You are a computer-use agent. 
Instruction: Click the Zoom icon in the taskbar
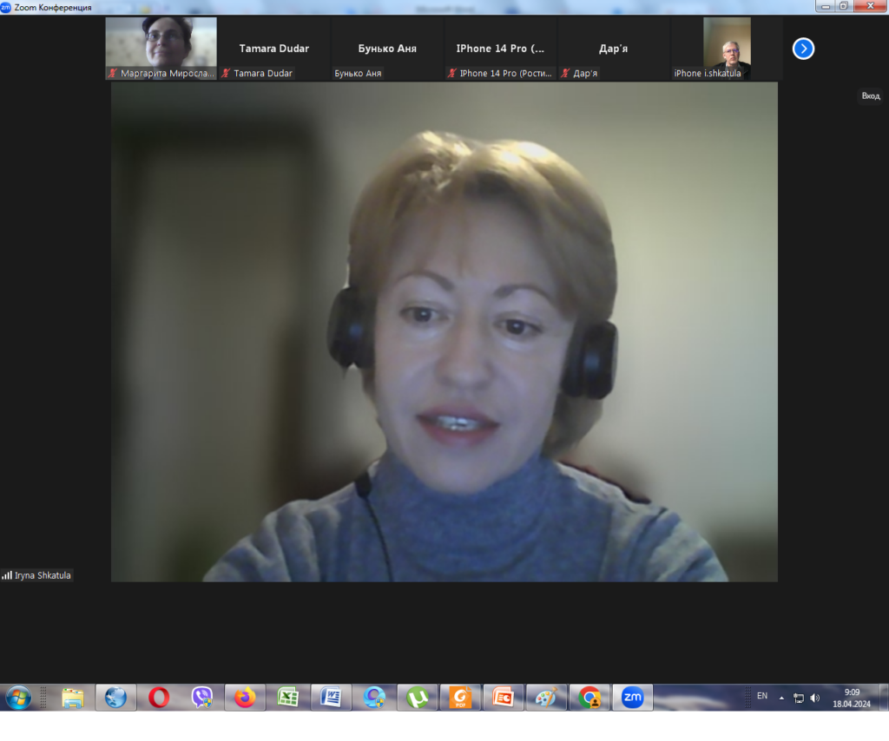tap(632, 698)
